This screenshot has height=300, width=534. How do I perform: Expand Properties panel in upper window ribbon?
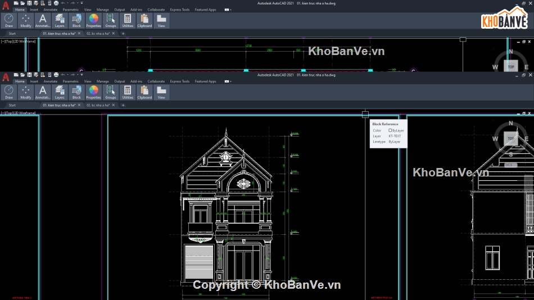point(94,21)
